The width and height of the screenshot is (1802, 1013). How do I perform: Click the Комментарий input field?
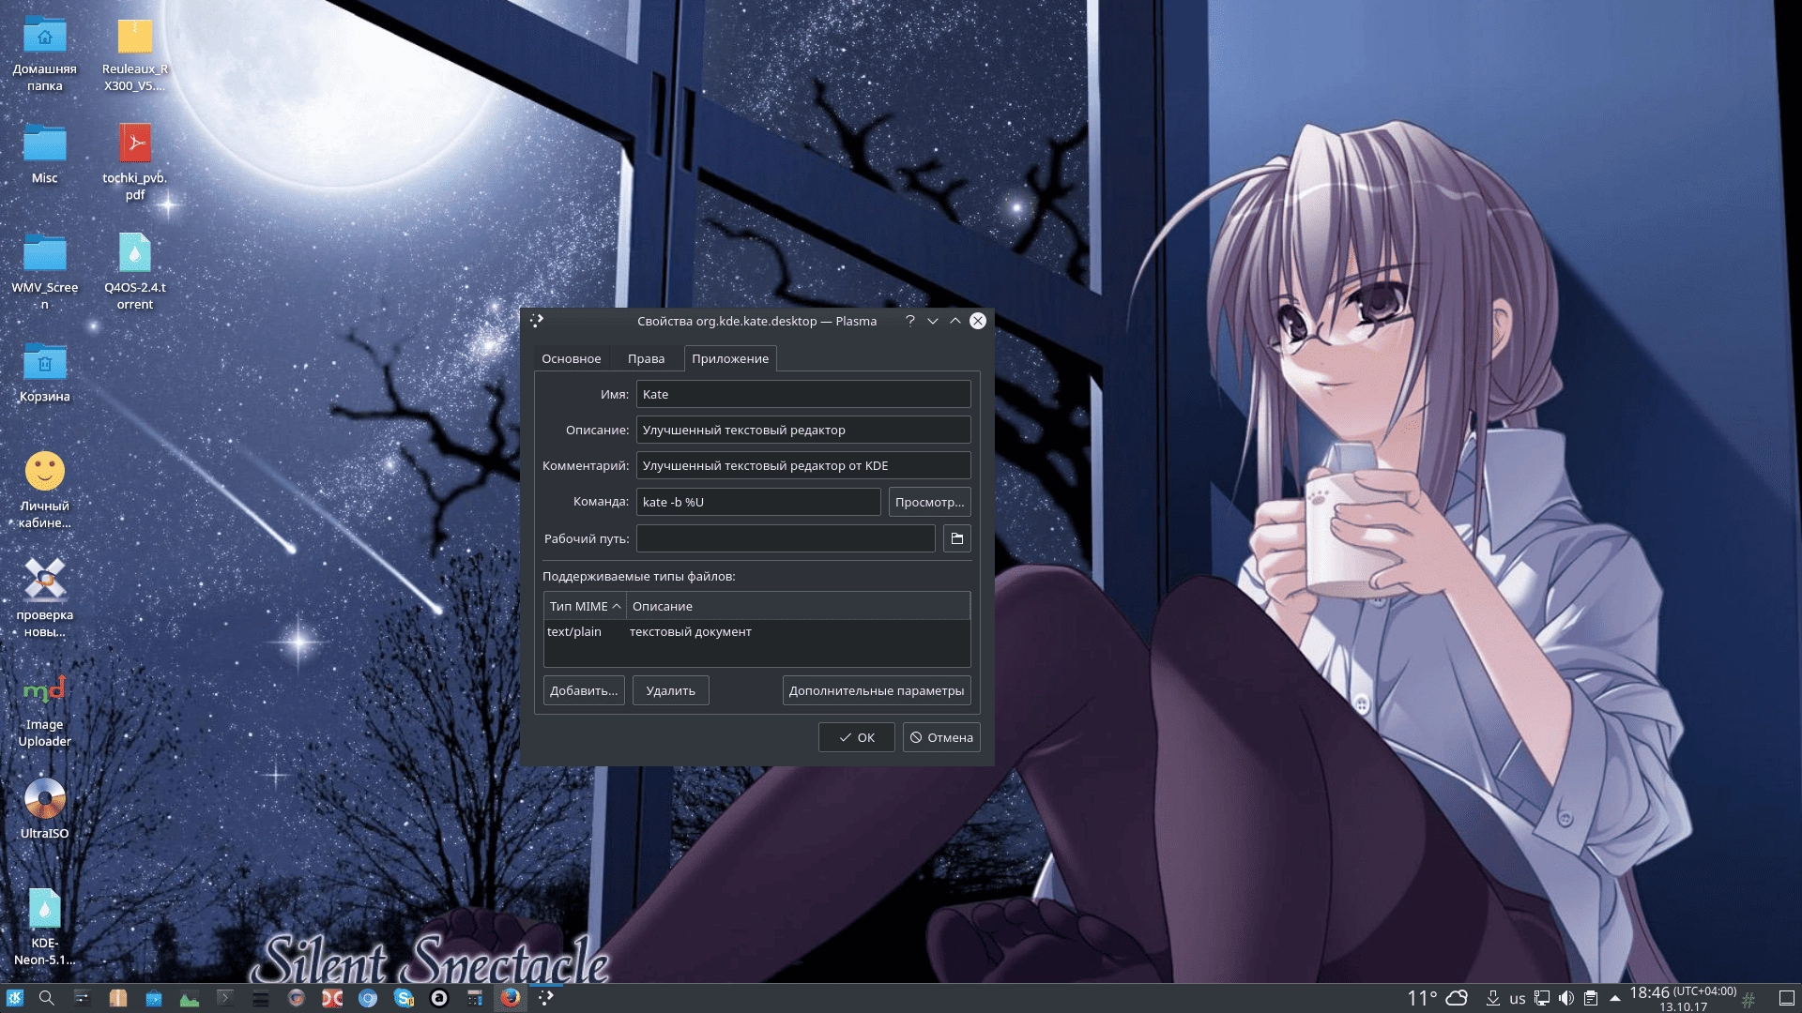803,465
